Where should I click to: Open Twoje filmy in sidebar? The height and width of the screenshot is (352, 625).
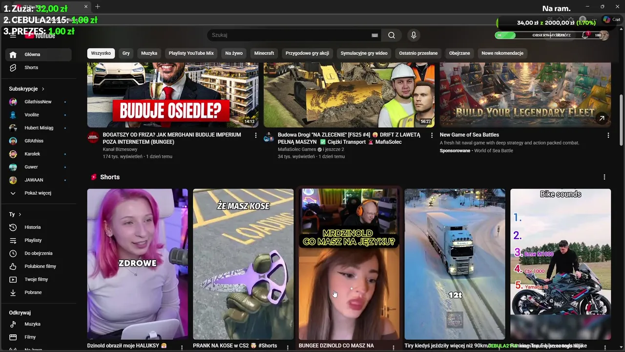[x=38, y=279]
